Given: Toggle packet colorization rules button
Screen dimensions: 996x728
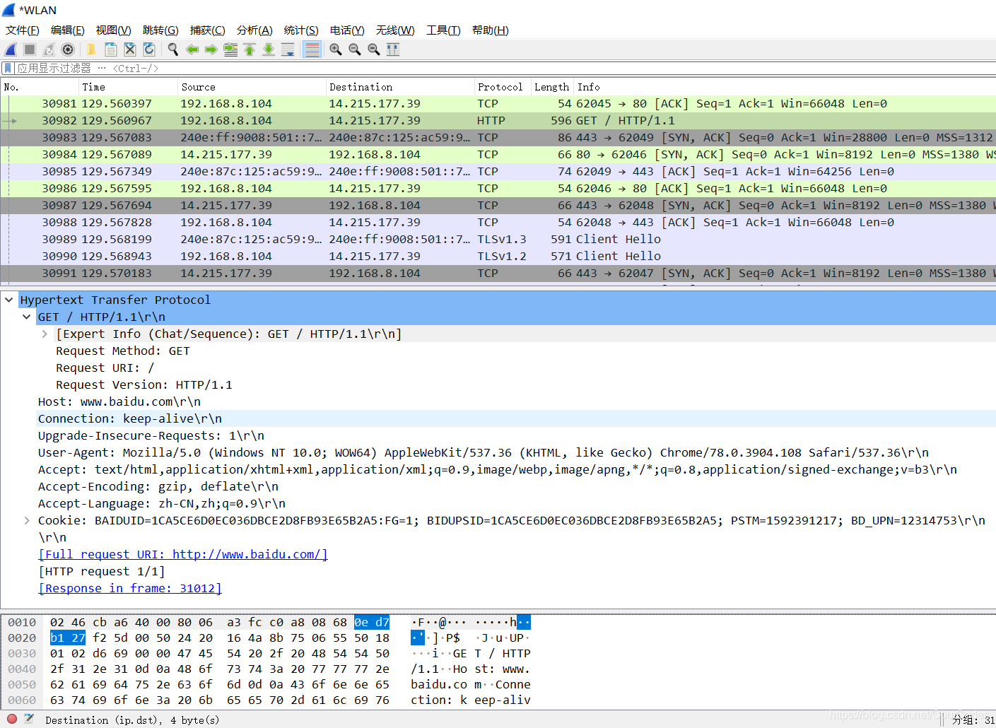Looking at the screenshot, I should pos(312,49).
